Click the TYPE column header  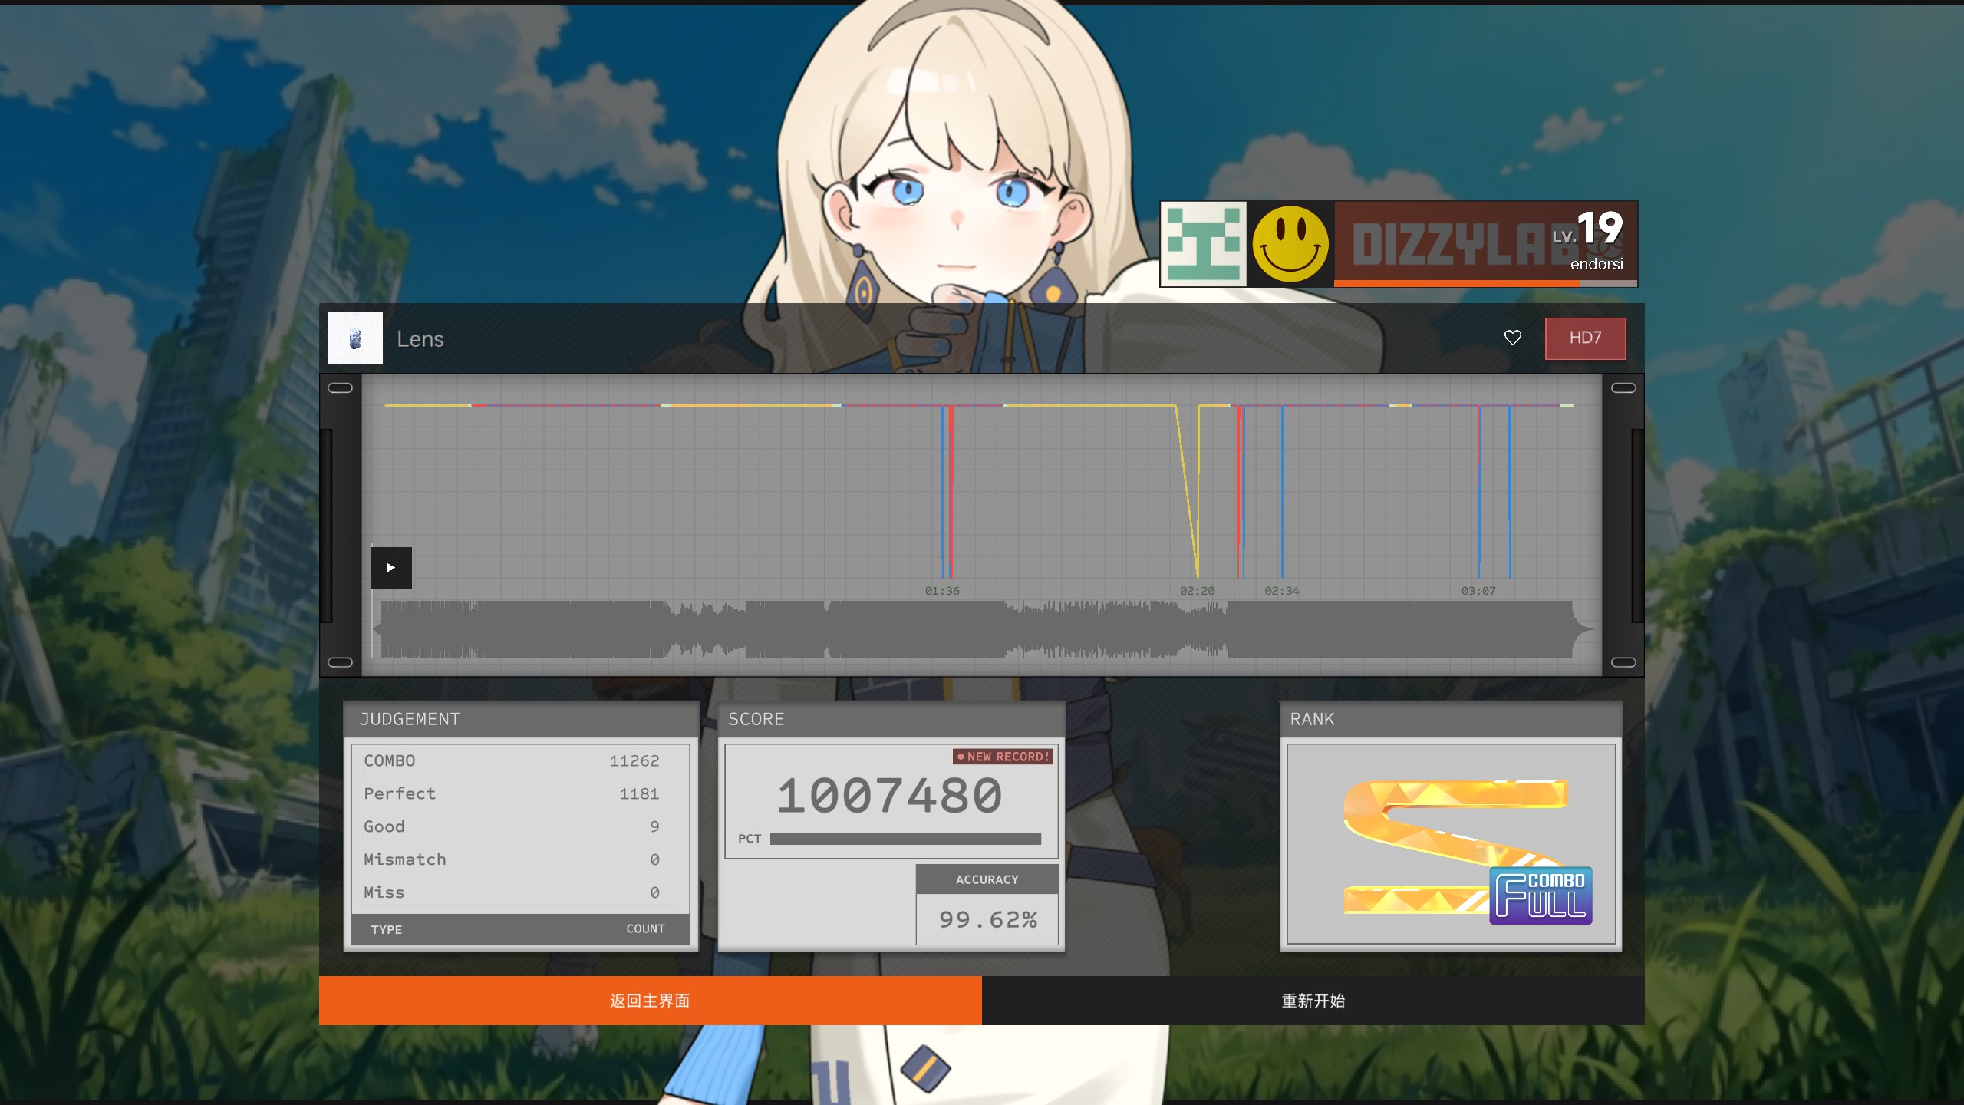tap(387, 929)
